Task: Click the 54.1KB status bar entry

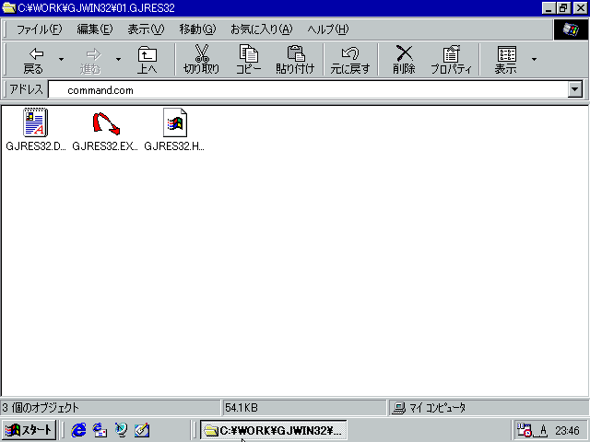Action: (242, 407)
